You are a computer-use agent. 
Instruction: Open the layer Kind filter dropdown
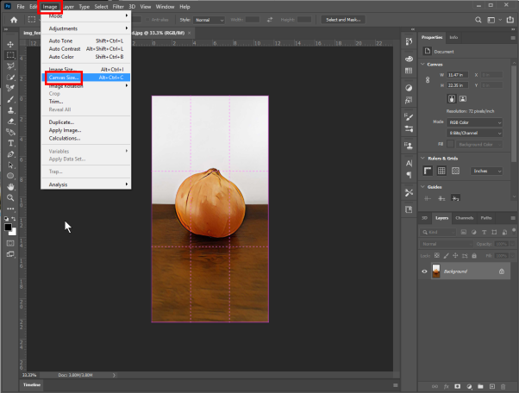tap(438, 232)
